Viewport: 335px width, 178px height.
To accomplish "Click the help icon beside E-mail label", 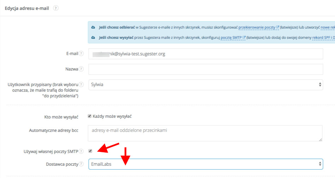I will pyautogui.click(x=81, y=54).
